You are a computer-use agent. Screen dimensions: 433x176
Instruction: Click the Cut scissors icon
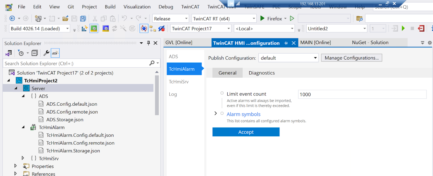pyautogui.click(x=95, y=18)
